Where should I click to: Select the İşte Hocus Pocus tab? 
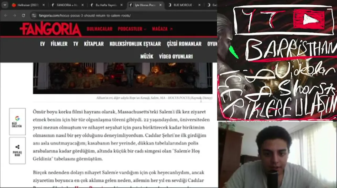[x=145, y=5]
